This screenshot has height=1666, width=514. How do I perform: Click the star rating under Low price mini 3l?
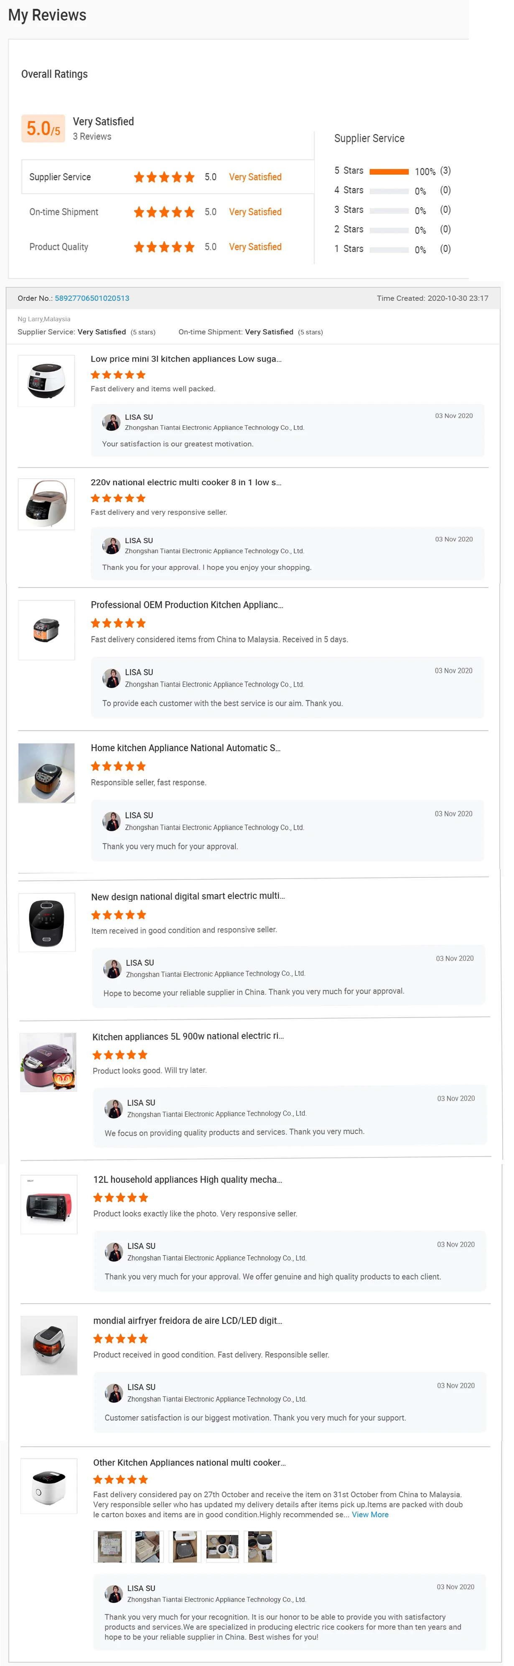pyautogui.click(x=118, y=375)
